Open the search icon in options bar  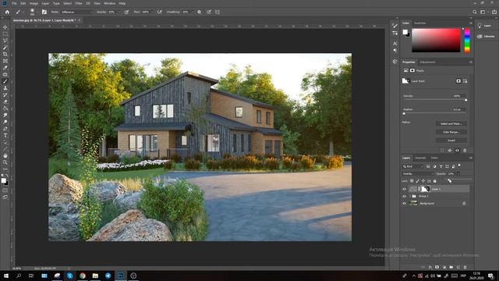click(x=475, y=12)
